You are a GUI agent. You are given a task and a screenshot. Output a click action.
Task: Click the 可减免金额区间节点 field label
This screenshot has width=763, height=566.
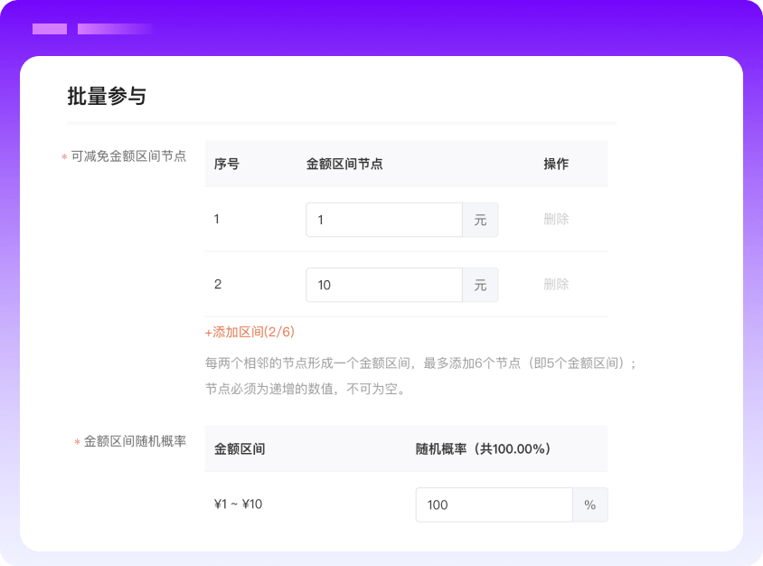point(128,156)
